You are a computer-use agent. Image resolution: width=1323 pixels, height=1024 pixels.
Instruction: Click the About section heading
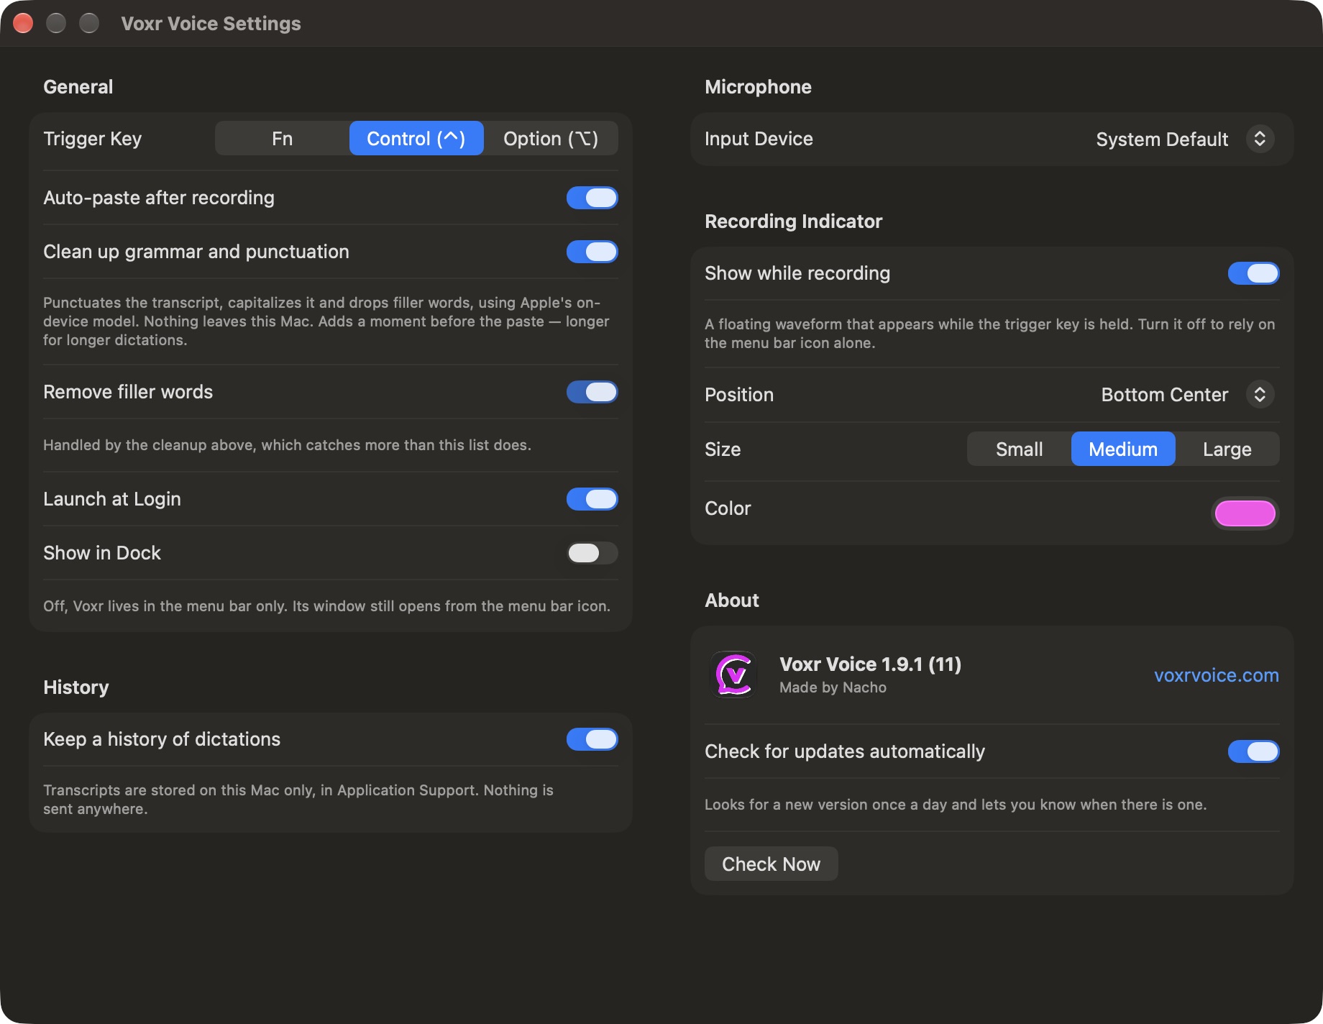[732, 600]
